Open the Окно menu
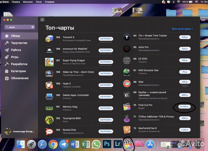208x151 pixels. click(x=39, y=2)
